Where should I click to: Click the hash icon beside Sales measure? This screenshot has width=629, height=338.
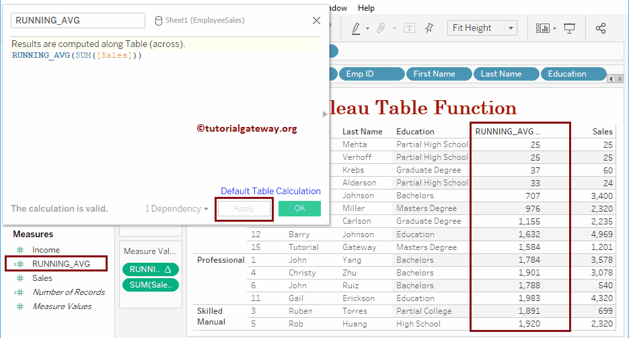(x=20, y=278)
